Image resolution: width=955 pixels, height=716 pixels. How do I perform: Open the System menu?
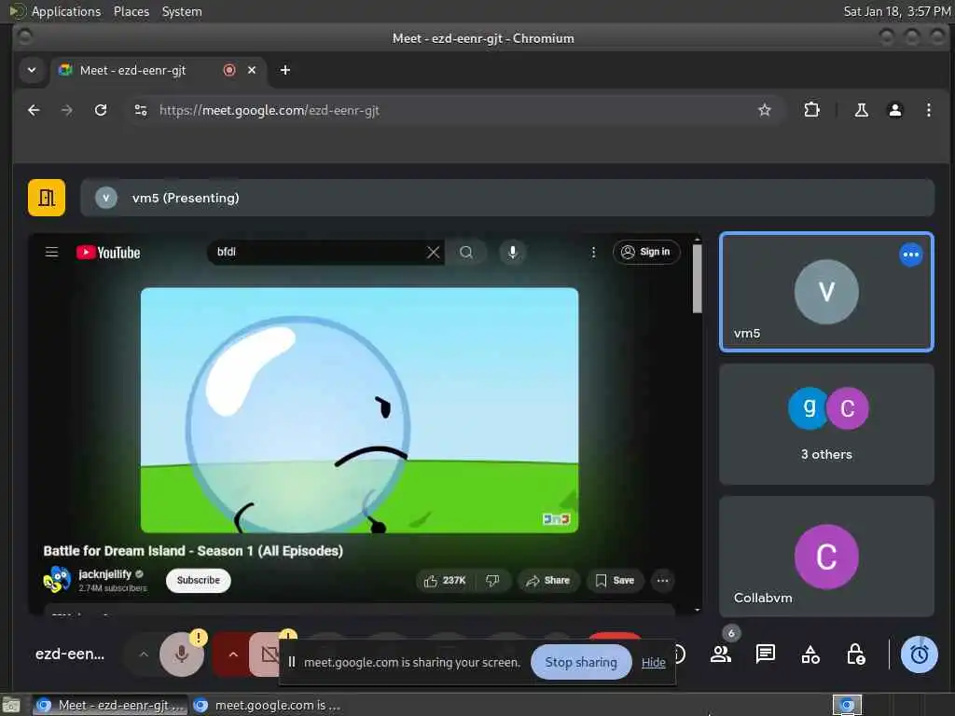pyautogui.click(x=182, y=11)
